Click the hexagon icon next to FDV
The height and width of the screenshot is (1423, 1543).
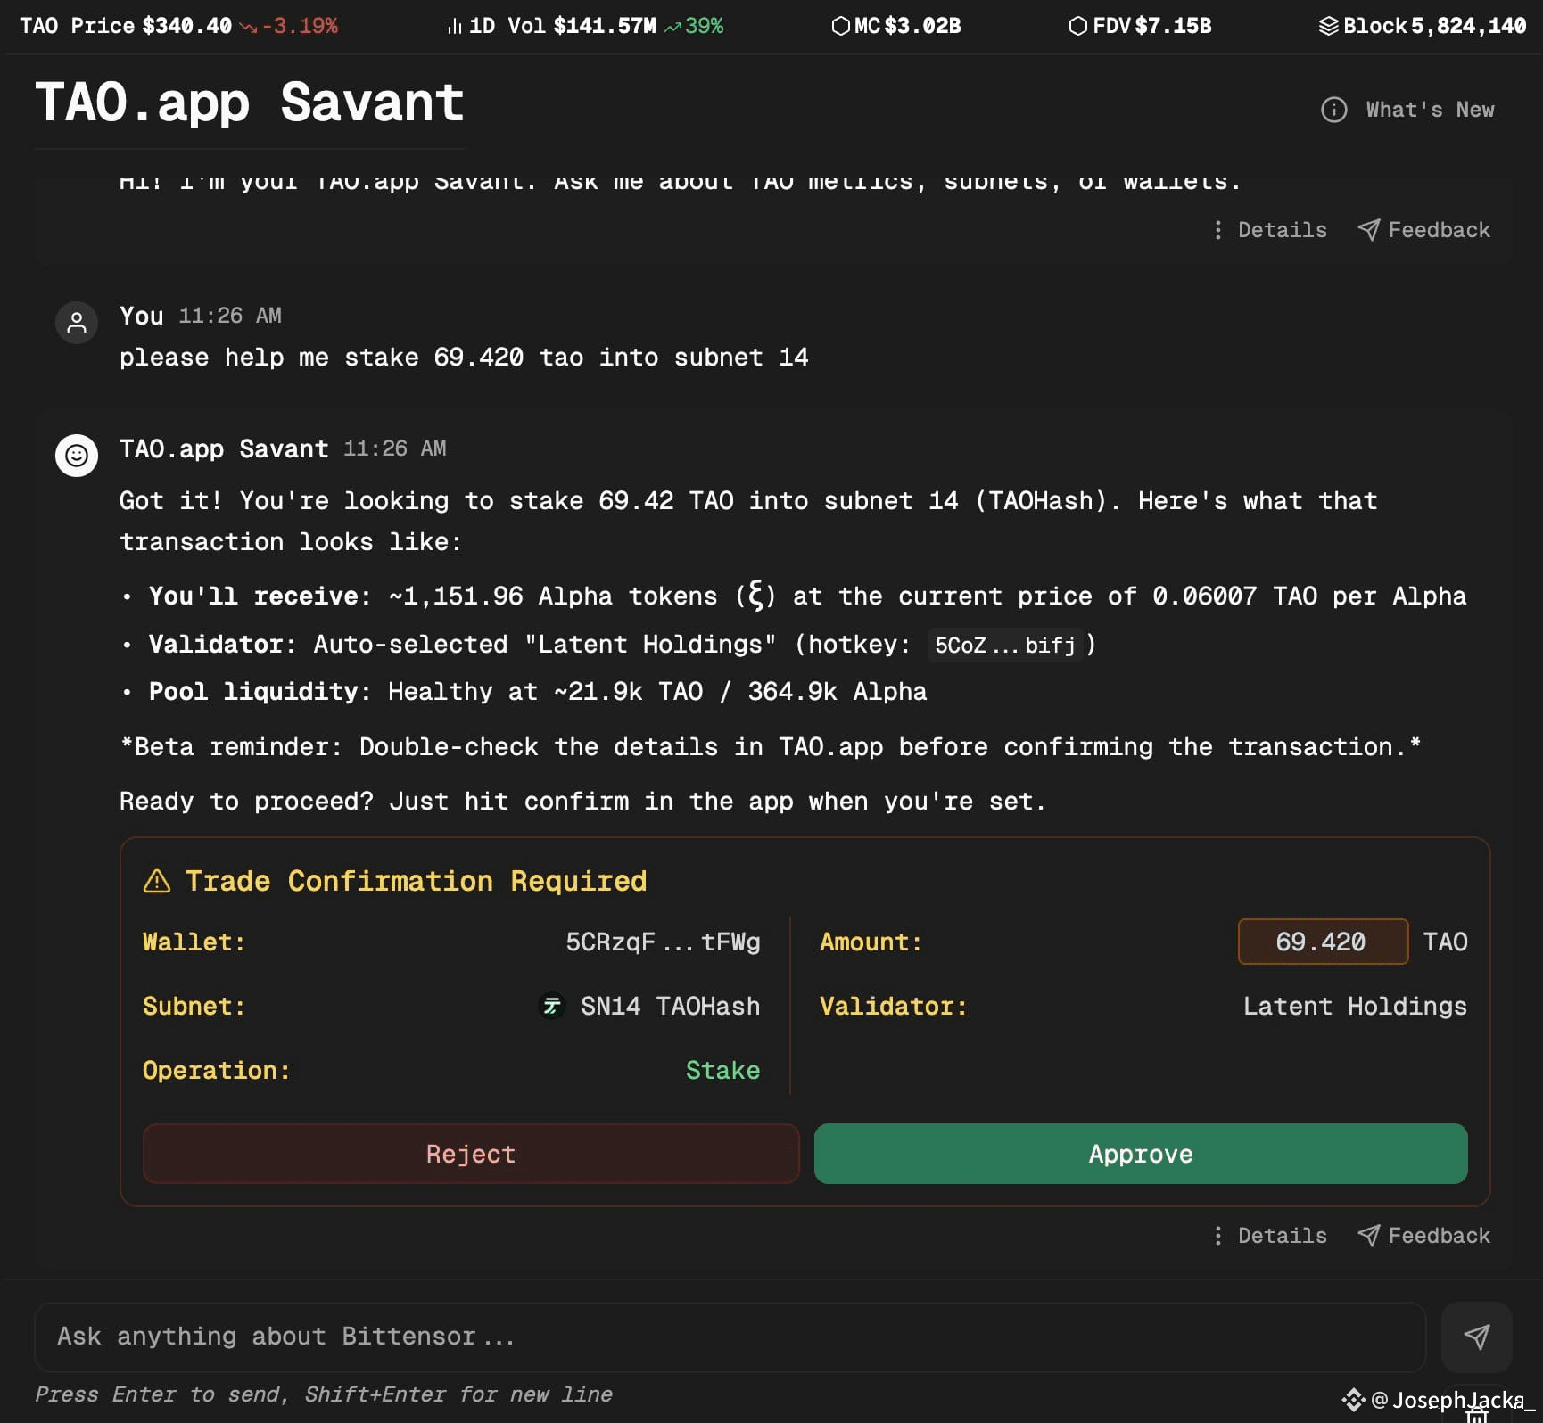coord(1078,26)
